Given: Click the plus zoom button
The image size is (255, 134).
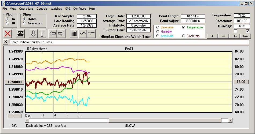Looking at the screenshot, I should (212, 36).
